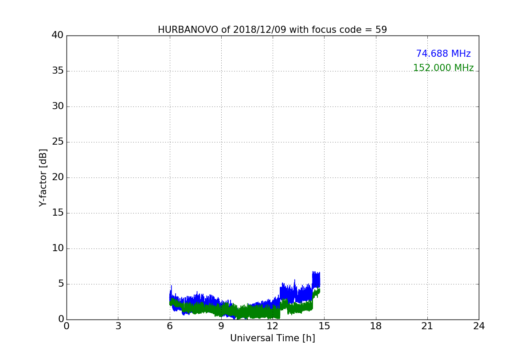532x355 pixels.
Task: Click the x-axis tick label 9
Action: [221, 326]
